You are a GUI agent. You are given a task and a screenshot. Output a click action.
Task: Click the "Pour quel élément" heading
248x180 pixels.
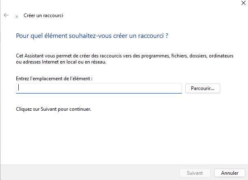[x=92, y=36]
